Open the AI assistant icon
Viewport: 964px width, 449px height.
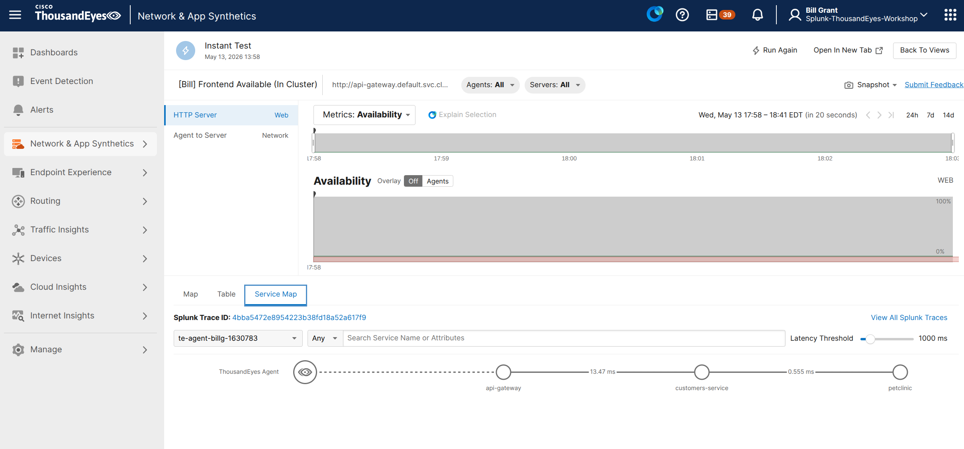pos(654,14)
